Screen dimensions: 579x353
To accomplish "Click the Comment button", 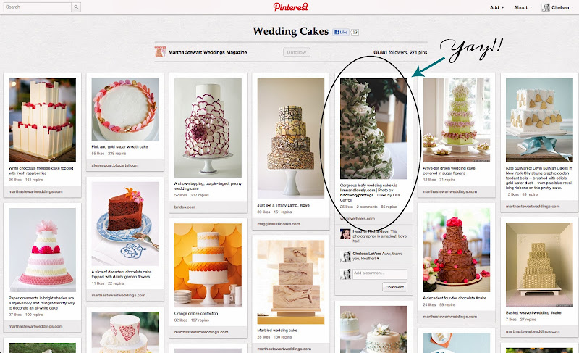I will (x=394, y=287).
